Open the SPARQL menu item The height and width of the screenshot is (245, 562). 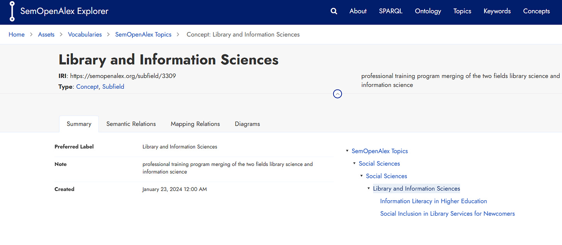tap(391, 11)
